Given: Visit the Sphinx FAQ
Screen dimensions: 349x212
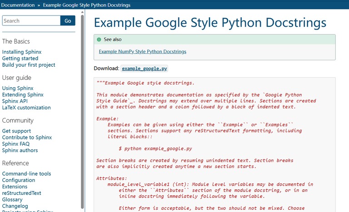Looking at the screenshot, I should click(16, 144).
